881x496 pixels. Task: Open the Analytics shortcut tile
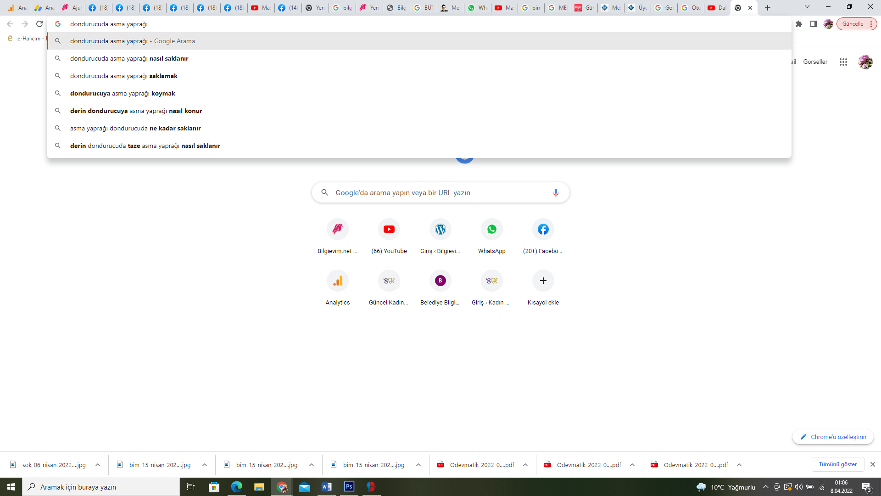tap(337, 281)
